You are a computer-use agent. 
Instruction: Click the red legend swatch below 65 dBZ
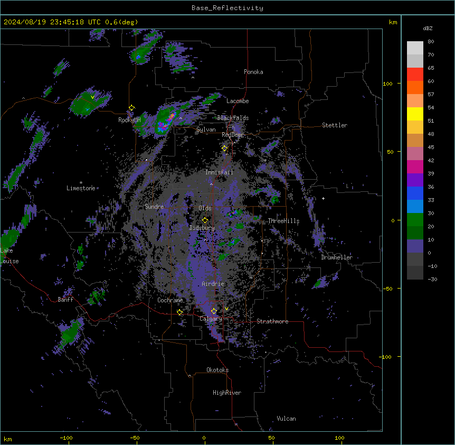415,75
